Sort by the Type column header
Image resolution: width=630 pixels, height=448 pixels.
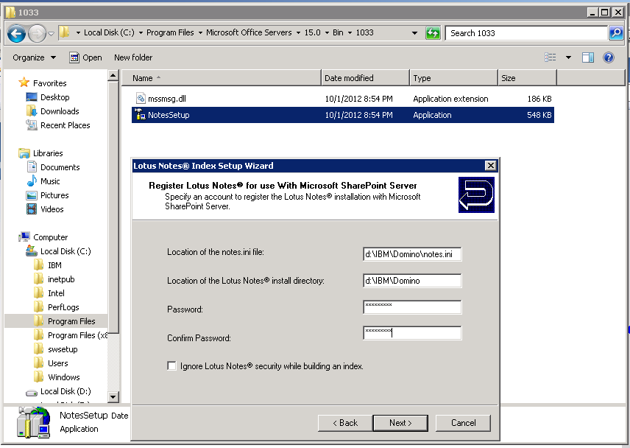(453, 78)
